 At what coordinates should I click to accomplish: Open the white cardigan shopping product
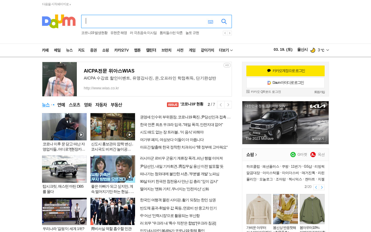click(259, 209)
